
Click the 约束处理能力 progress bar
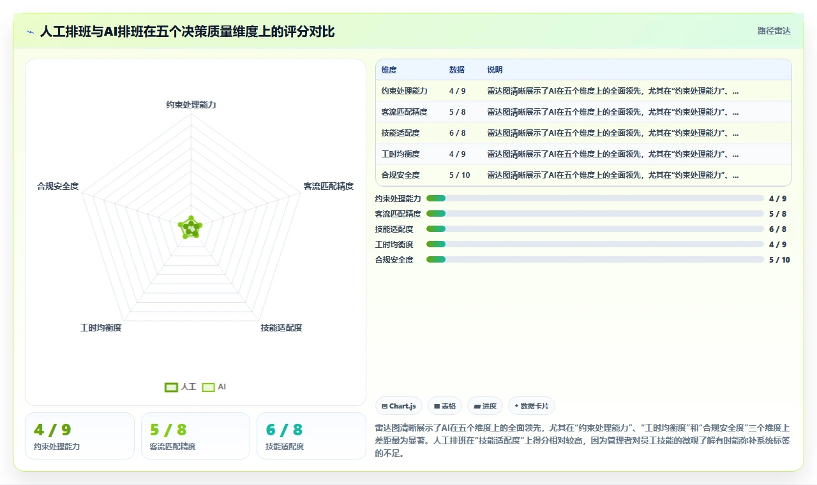tap(595, 199)
